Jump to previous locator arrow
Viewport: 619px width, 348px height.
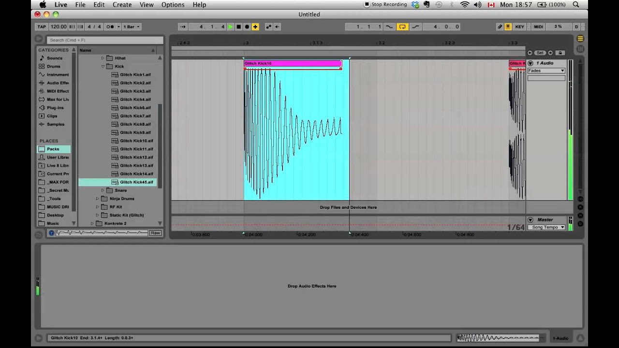click(x=530, y=53)
